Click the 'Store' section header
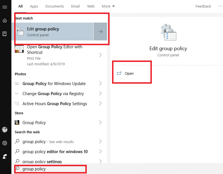 [19, 113]
